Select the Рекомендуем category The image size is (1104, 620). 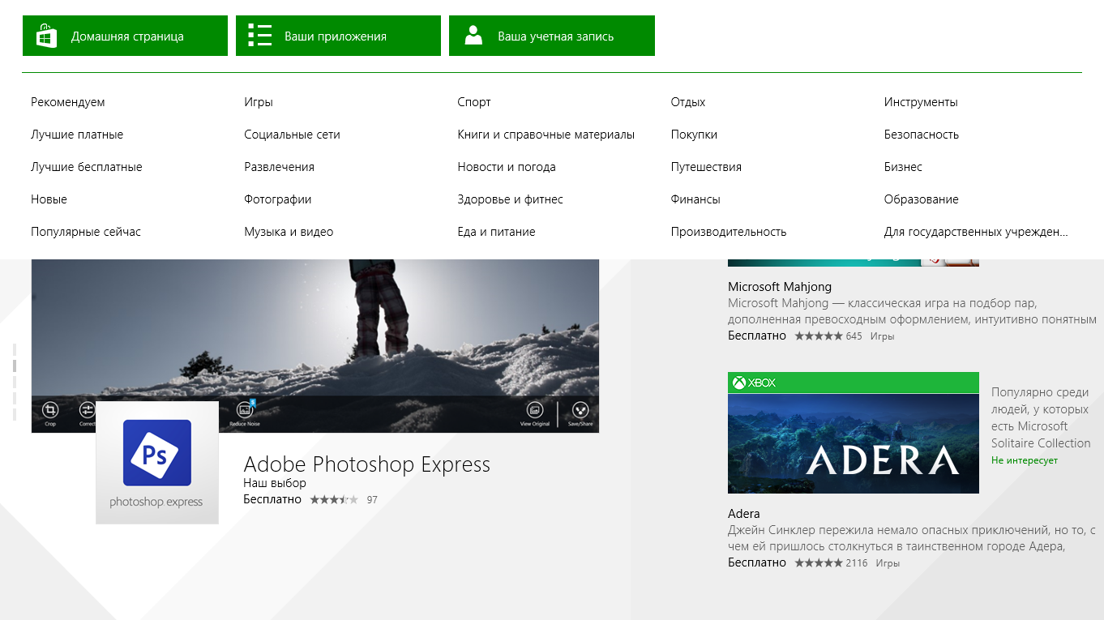pyautogui.click(x=68, y=102)
